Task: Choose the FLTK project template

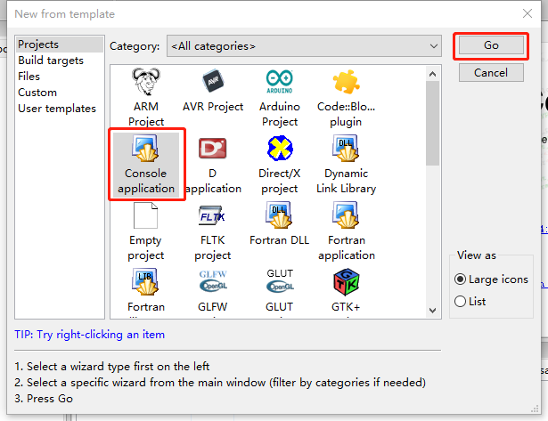Action: tap(212, 231)
